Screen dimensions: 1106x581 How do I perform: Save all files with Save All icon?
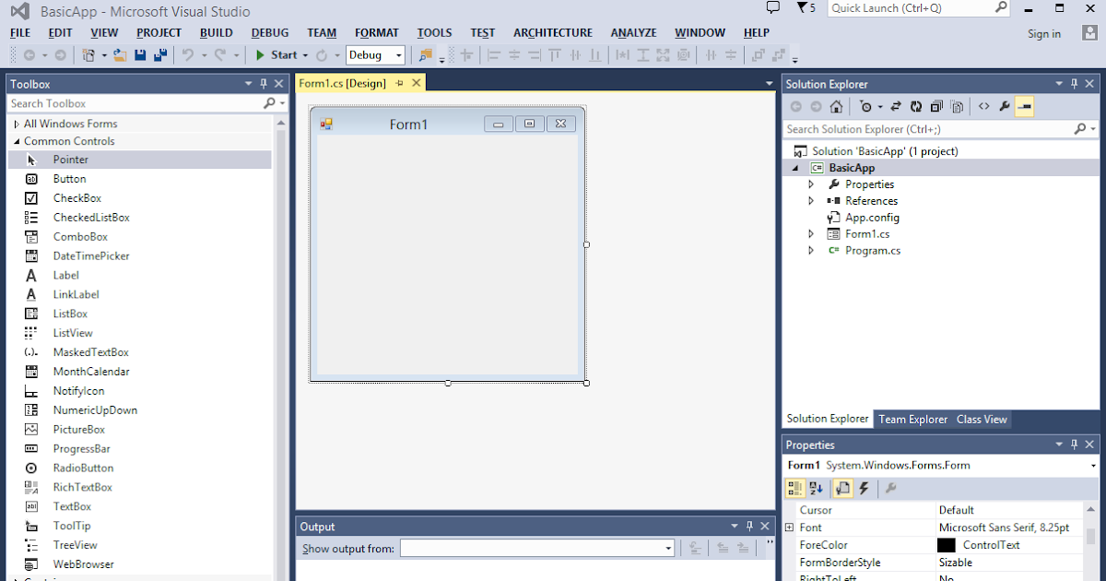(159, 54)
